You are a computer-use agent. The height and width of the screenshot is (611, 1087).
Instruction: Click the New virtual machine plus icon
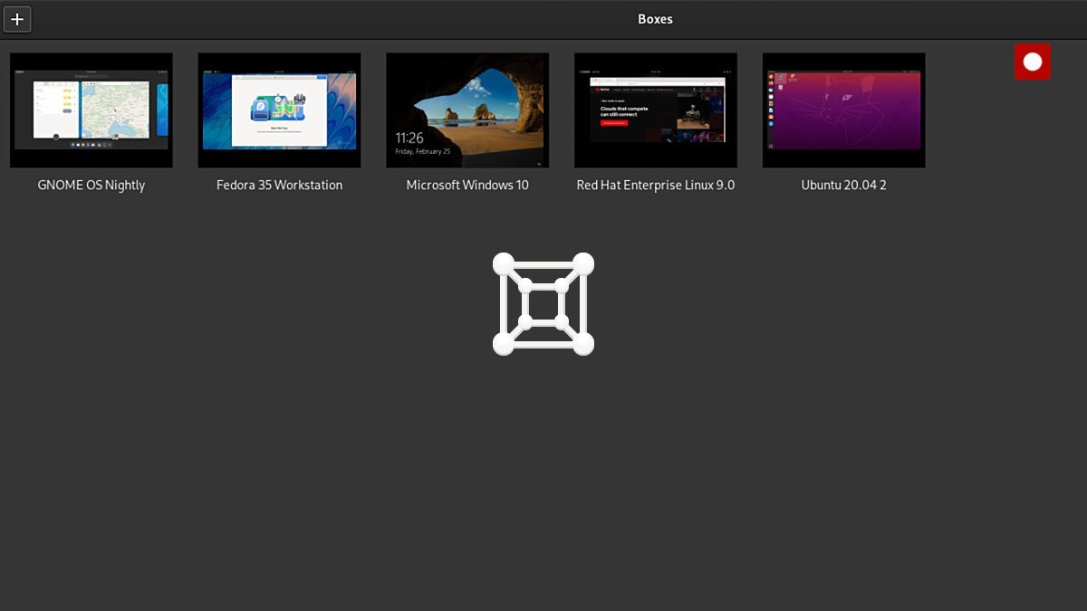(x=17, y=18)
